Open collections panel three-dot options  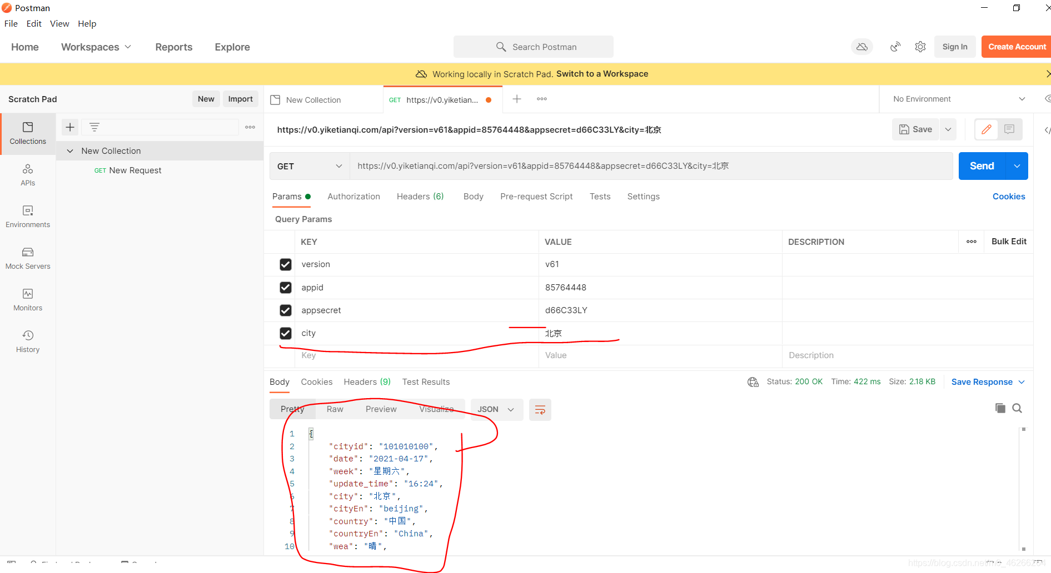coord(250,127)
